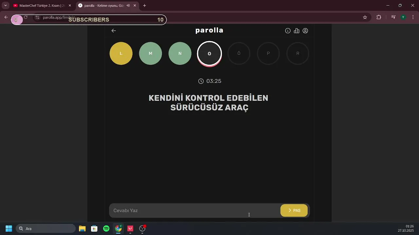Viewport: 419px width, 235px height.
Task: Open the Windows Start menu
Action: coord(9,228)
